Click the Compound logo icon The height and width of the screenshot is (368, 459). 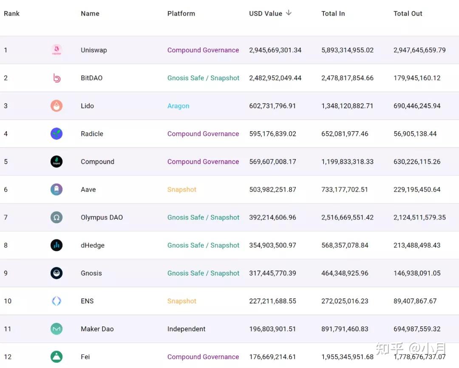pos(57,162)
